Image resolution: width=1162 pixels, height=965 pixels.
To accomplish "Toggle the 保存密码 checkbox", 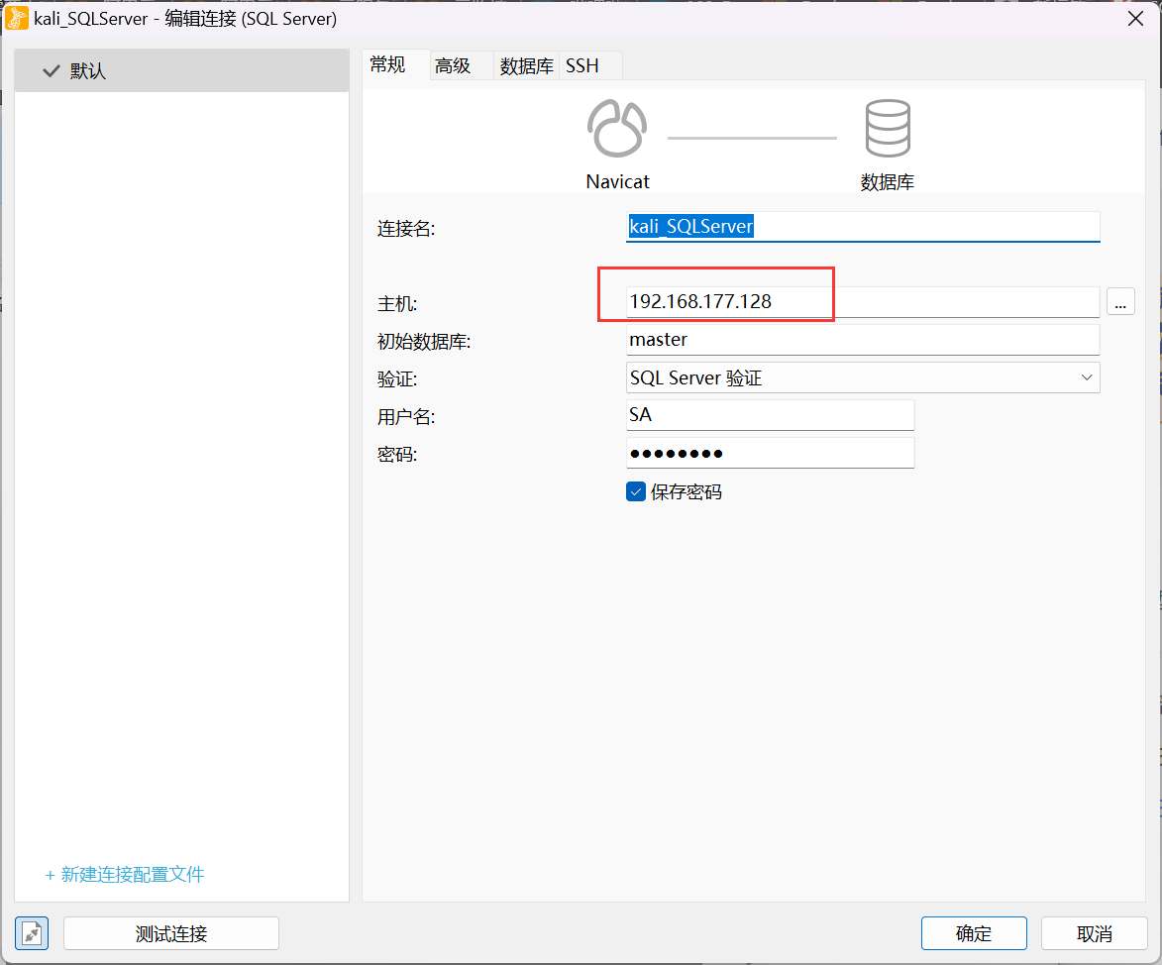I will click(x=636, y=492).
